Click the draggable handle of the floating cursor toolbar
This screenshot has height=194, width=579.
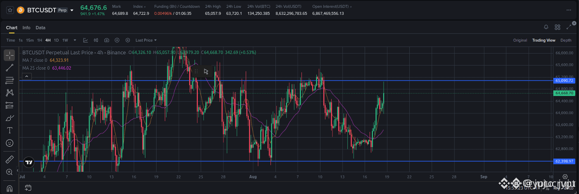[x=196, y=71]
